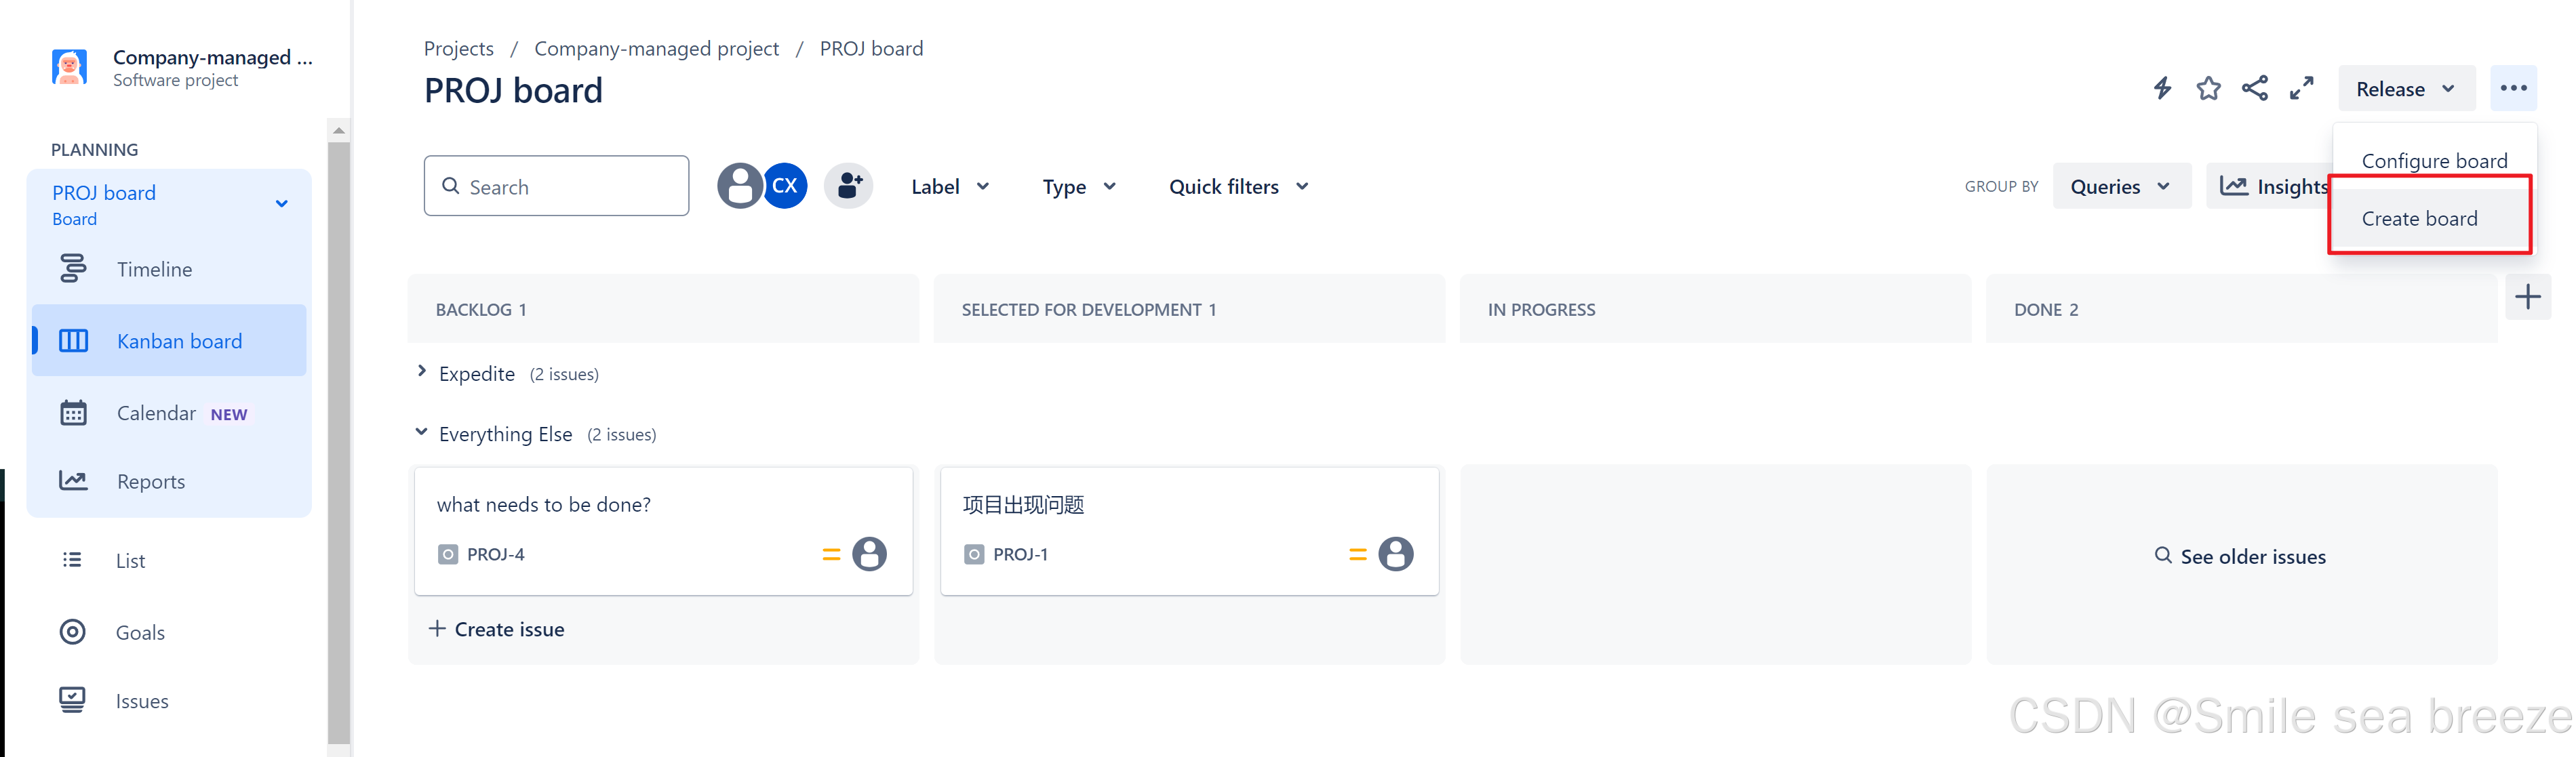Collapse the Everything Else swimlane
Image resolution: width=2576 pixels, height=757 pixels.
pyautogui.click(x=422, y=432)
